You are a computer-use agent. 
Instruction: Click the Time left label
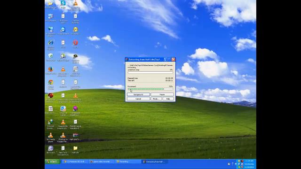coord(131,80)
